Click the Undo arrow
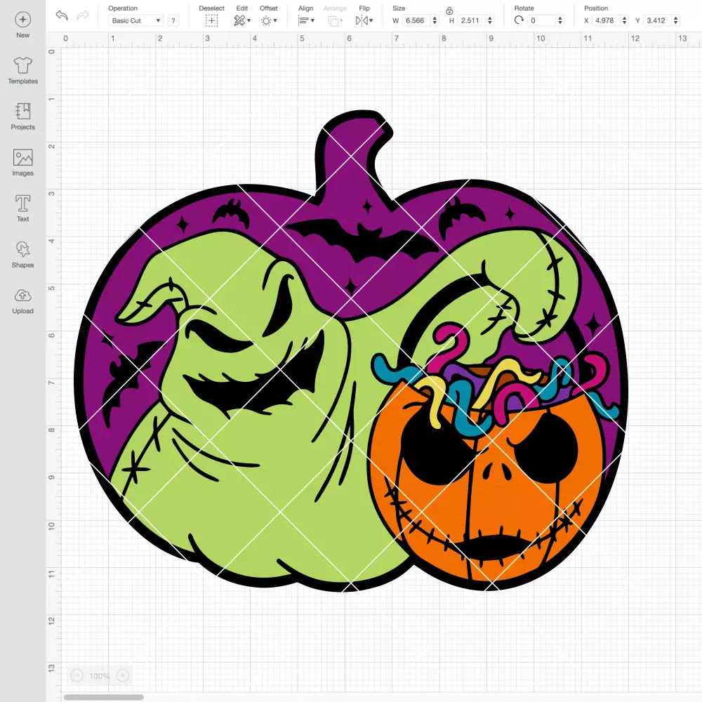Viewport: 702px width, 702px height. coord(62,15)
